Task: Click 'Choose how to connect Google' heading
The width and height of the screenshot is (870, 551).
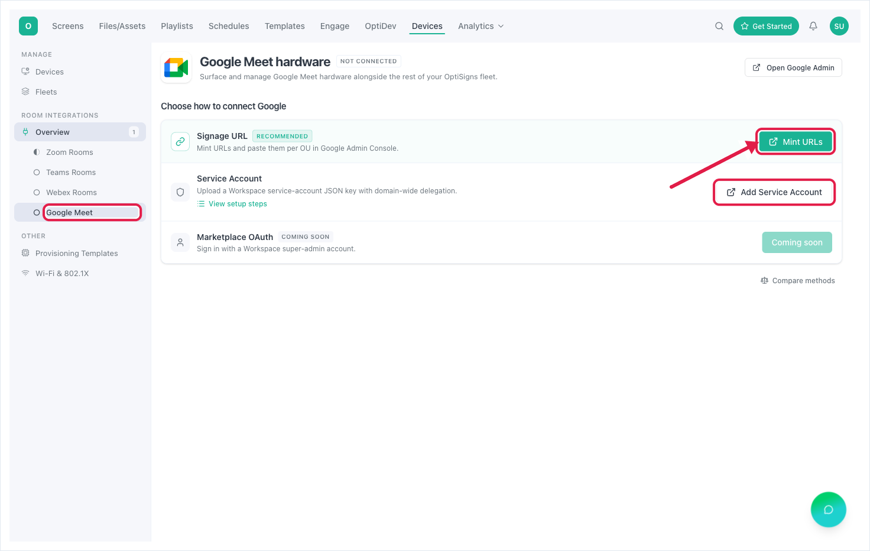Action: click(223, 106)
